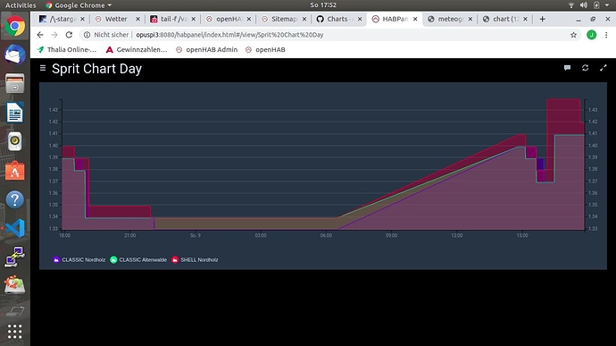
Task: Open the system status menu in top bar
Action: 589,5
